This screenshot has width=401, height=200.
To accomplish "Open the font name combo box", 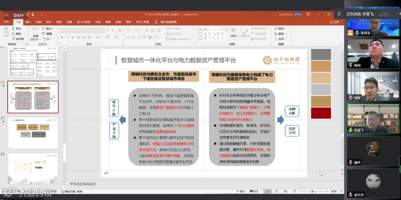I will 76,30.
